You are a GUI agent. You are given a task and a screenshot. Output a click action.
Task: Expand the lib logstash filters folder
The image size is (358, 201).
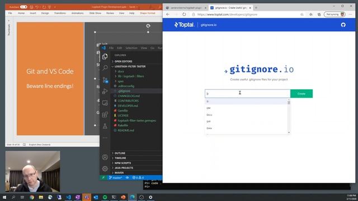pyautogui.click(x=131, y=76)
